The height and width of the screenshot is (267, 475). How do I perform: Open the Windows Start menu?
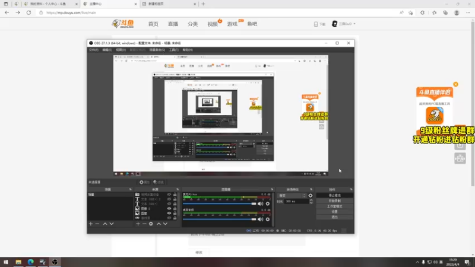6,262
